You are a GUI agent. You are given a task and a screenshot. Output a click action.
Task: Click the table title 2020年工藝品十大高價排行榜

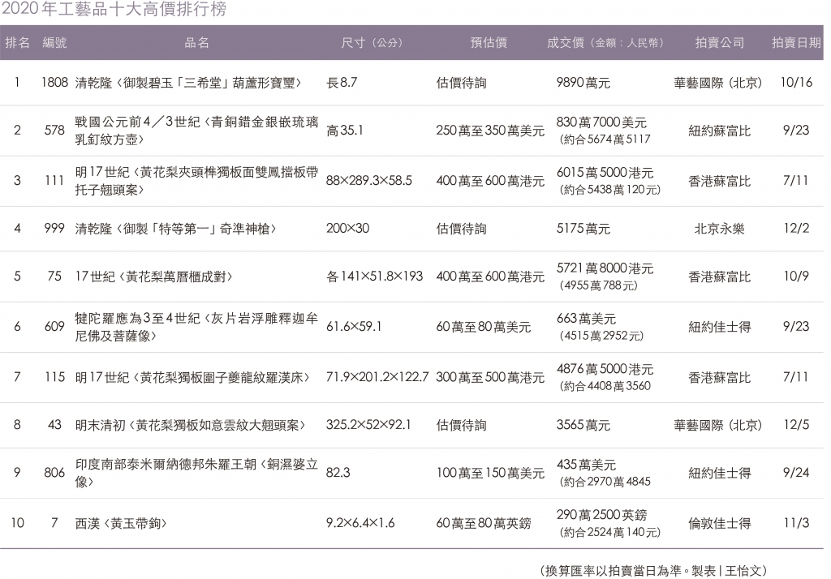[x=114, y=11]
